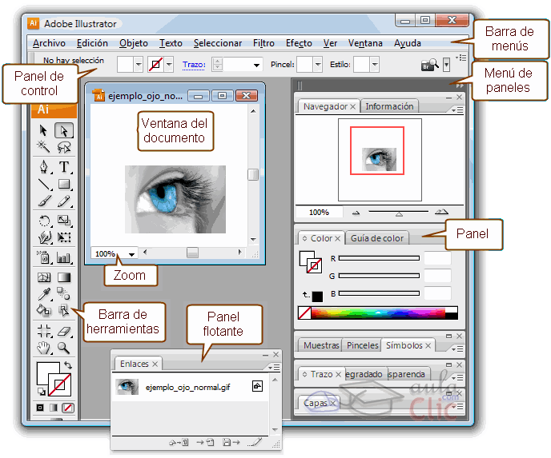551x458 pixels.
Task: Click Edit Original pencil button in Enlaces
Action: (255, 443)
